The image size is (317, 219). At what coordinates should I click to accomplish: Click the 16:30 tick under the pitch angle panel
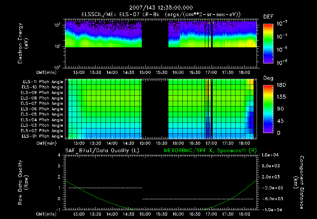(195, 143)
